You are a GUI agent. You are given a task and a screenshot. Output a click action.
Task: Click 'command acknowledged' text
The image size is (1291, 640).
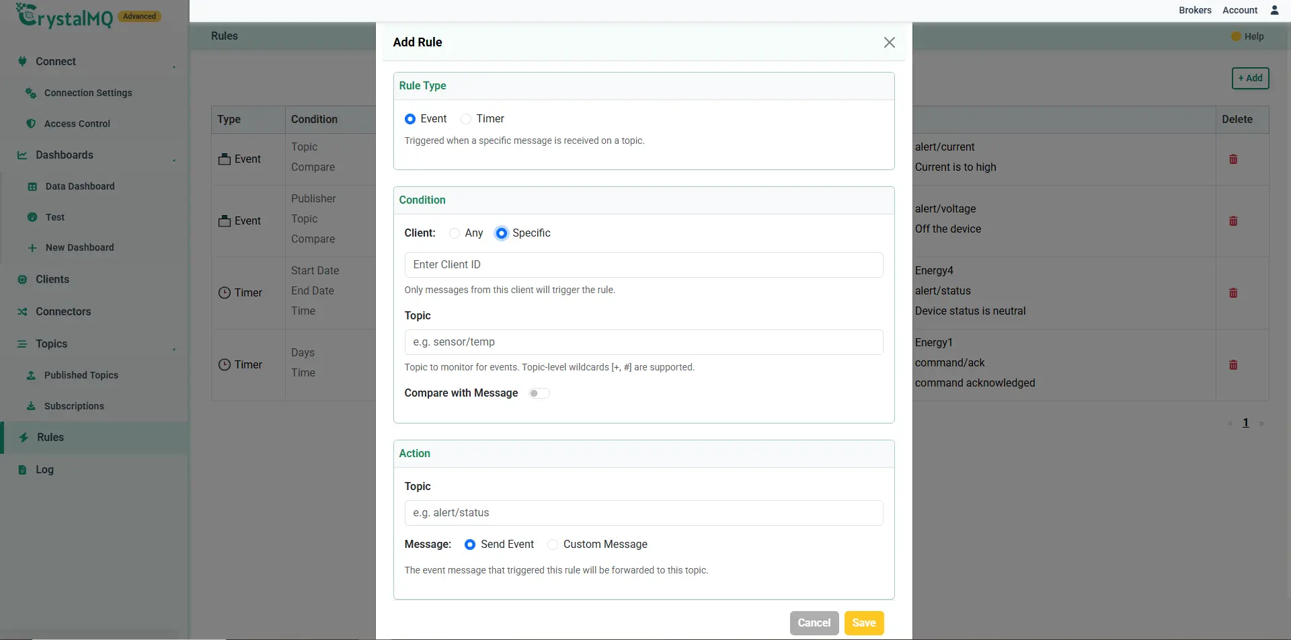pyautogui.click(x=975, y=383)
